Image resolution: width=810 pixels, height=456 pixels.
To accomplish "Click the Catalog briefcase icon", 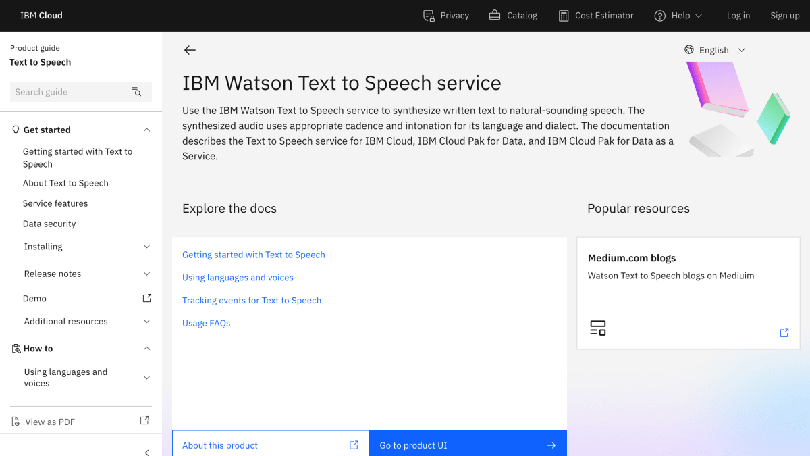I will (495, 16).
